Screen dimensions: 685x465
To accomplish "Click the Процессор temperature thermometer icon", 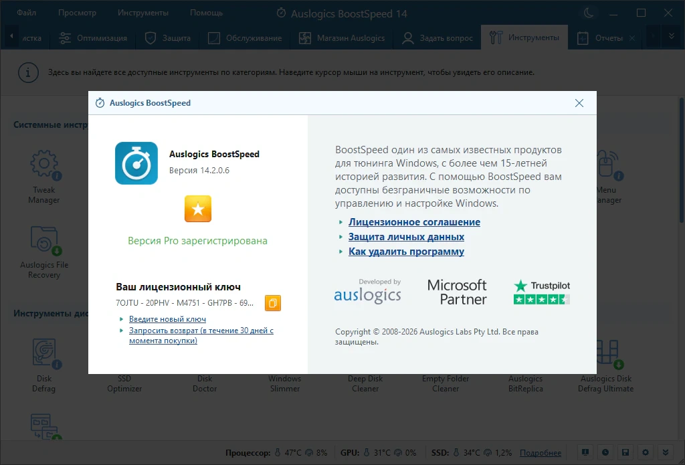I will [x=277, y=453].
